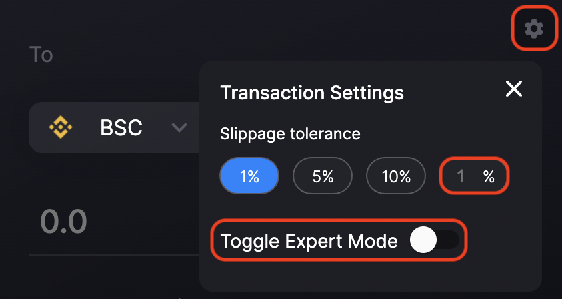562x299 pixels.
Task: Enable the Expert Mode switch
Action: [x=435, y=240]
